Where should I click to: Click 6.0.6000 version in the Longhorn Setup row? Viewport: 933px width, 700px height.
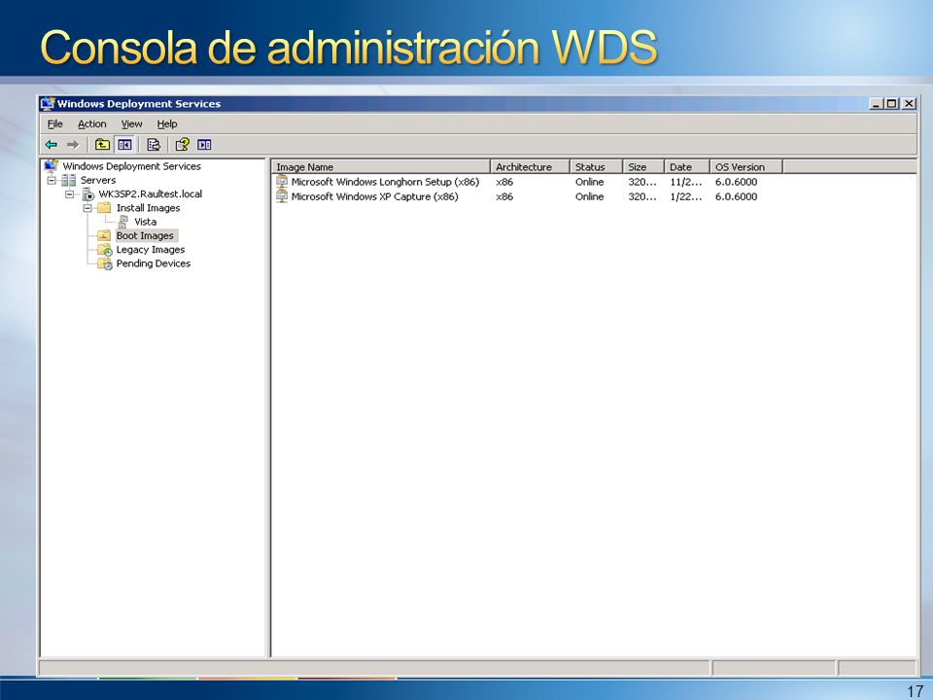tap(737, 182)
